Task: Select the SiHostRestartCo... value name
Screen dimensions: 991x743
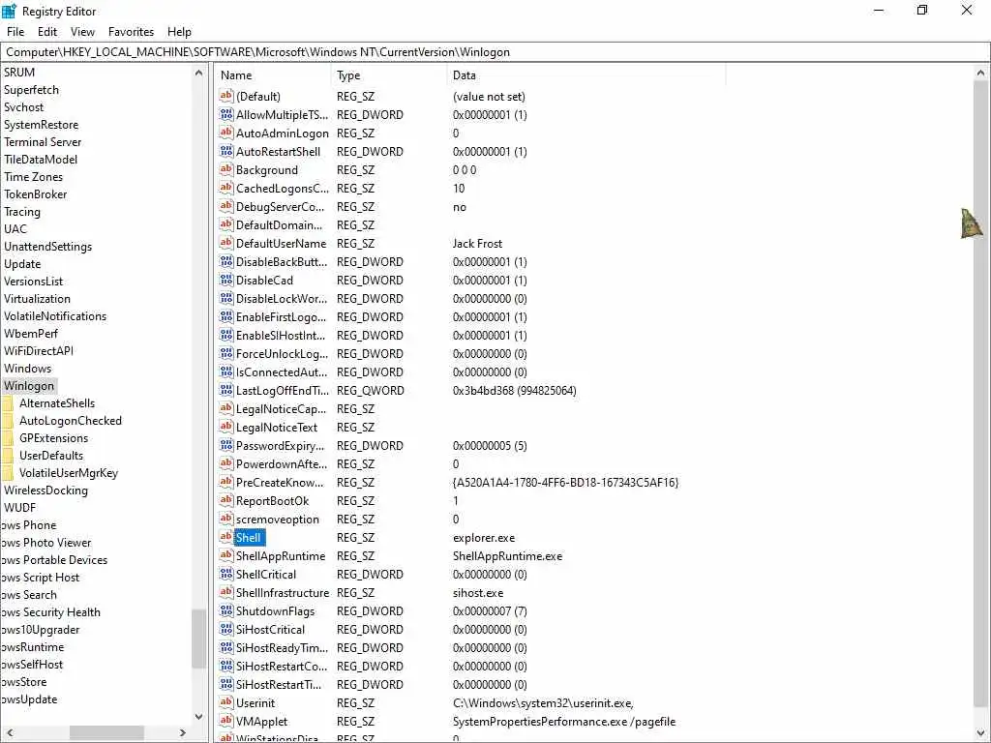Action: point(282,666)
